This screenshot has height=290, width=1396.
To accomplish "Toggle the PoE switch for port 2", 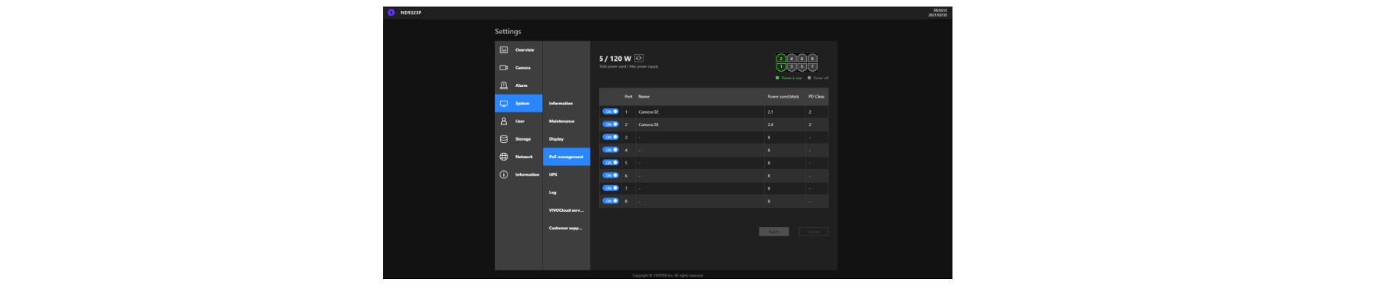I will (x=610, y=125).
